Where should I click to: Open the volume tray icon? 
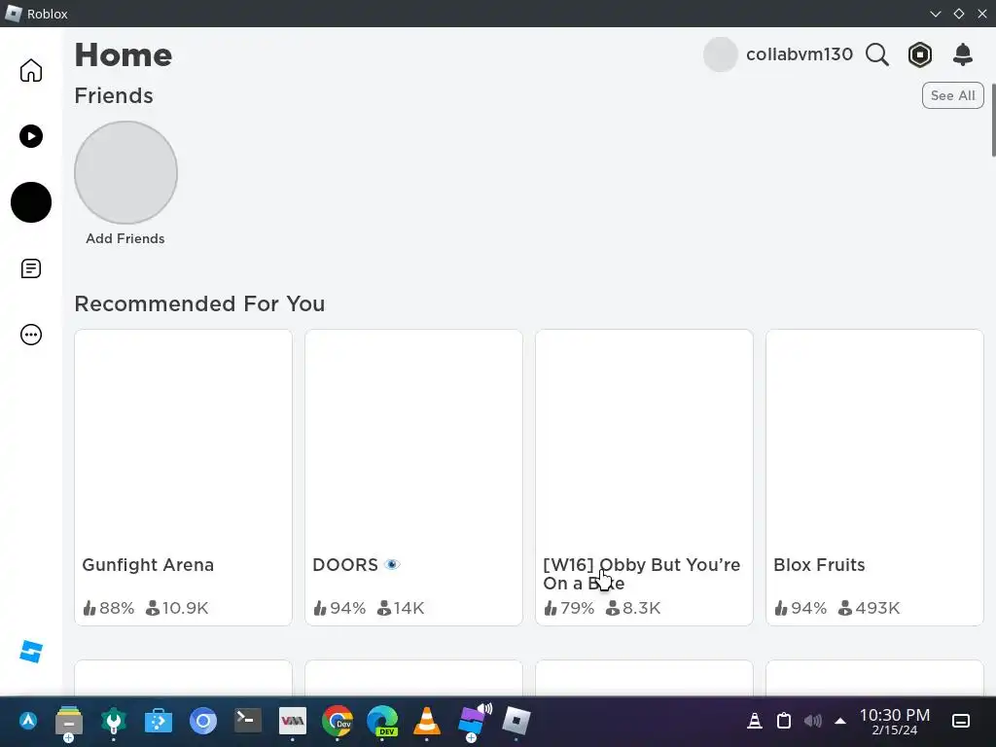coord(812,721)
